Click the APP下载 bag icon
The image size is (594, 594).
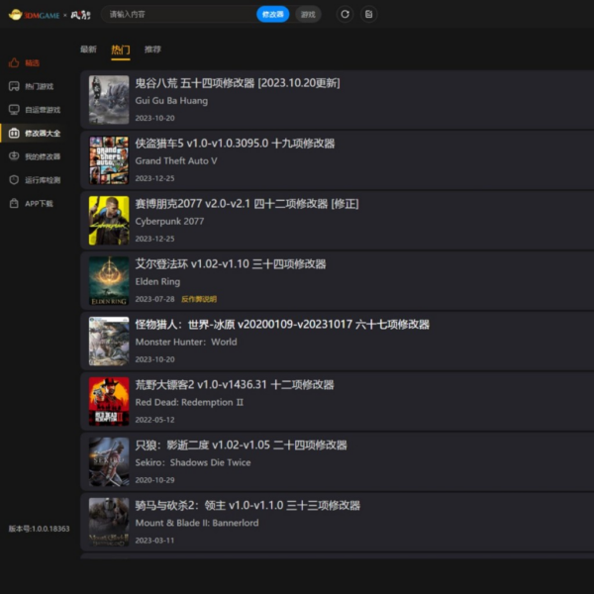[x=14, y=203]
